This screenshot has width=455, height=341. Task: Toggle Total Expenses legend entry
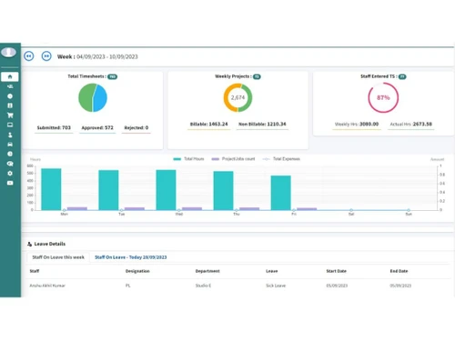point(281,159)
